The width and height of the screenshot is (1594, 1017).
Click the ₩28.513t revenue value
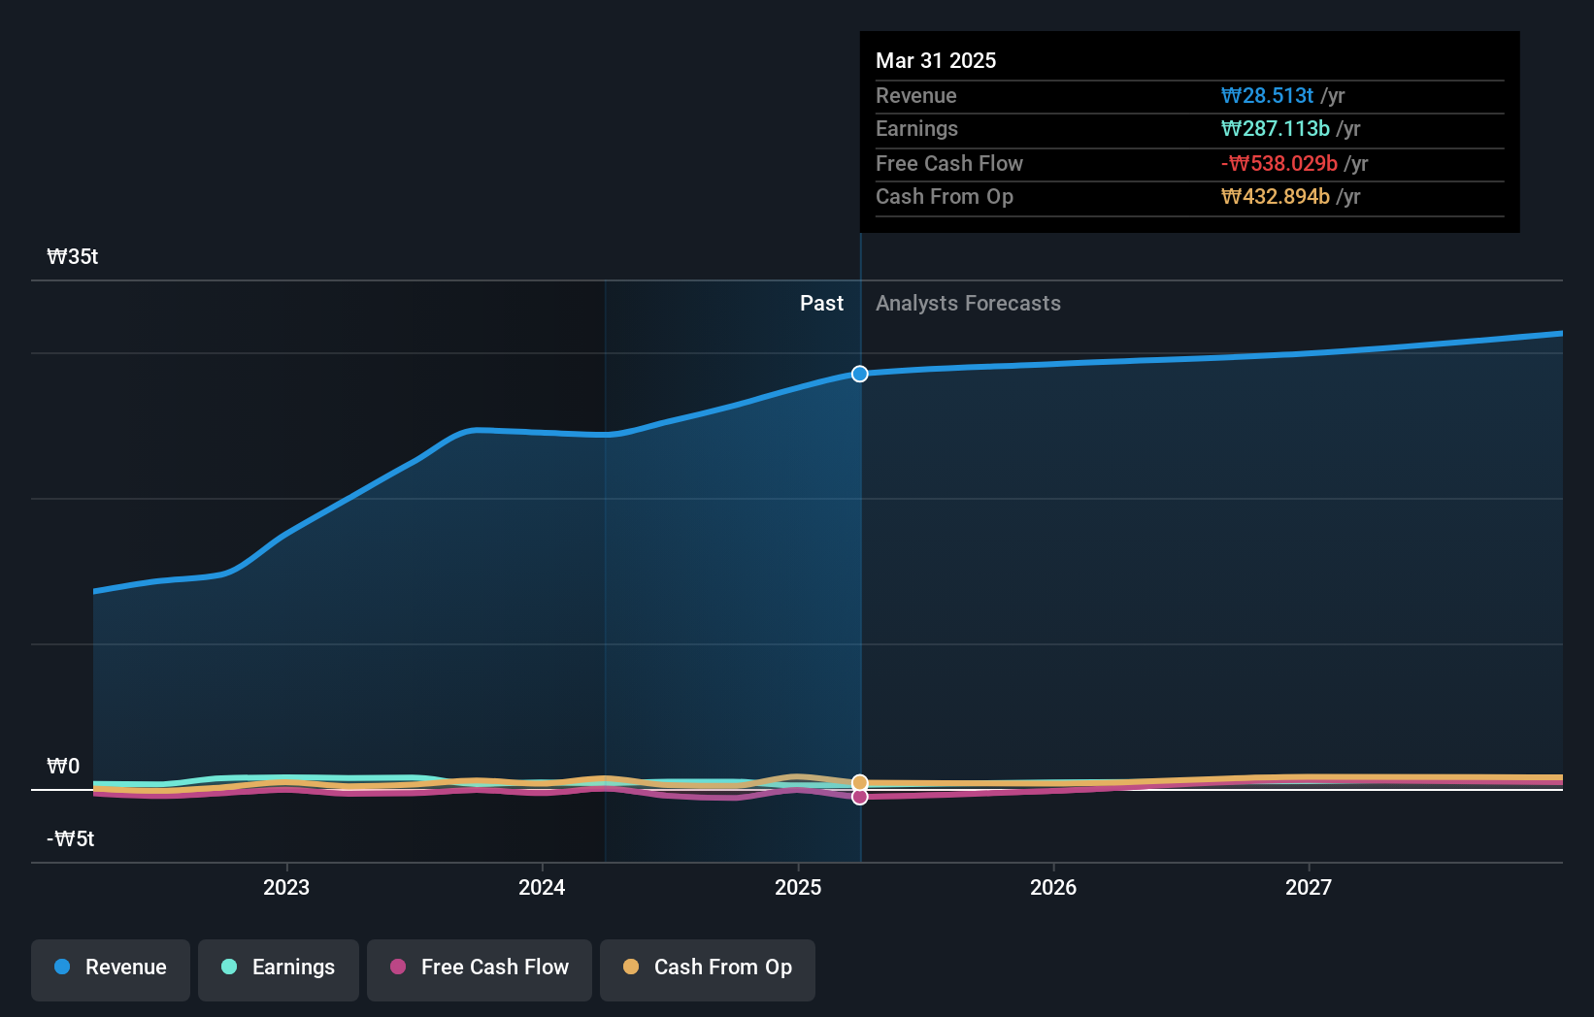tap(1267, 95)
